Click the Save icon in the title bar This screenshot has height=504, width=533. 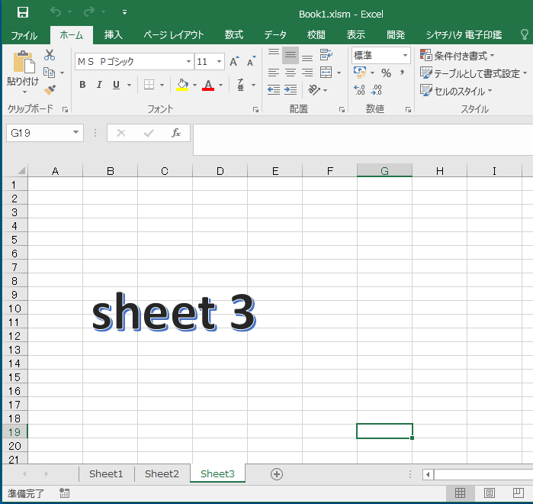23,12
